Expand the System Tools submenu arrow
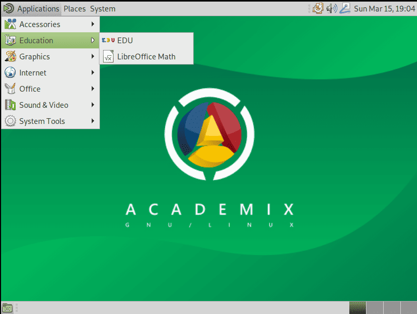The height and width of the screenshot is (314, 417). (x=93, y=121)
